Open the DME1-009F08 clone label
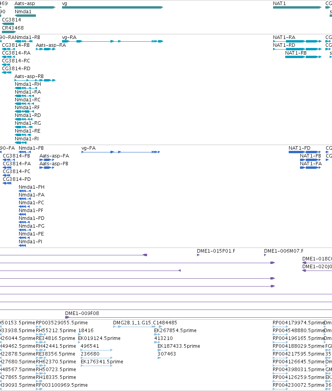This screenshot has width=332, height=391. [x=82, y=313]
